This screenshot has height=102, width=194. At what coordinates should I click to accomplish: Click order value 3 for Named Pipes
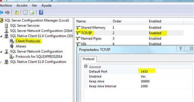coord(113,39)
